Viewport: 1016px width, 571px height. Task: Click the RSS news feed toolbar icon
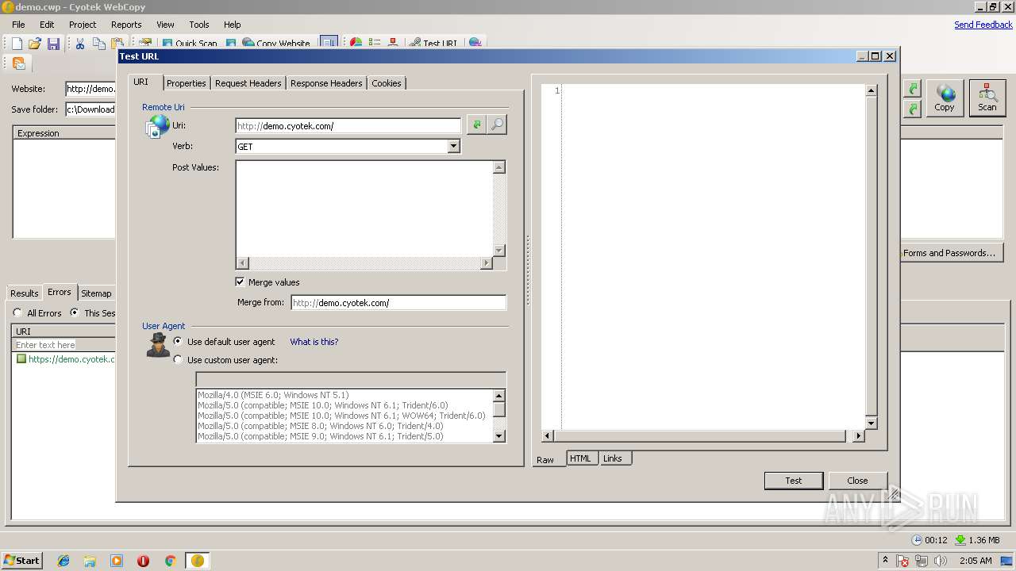coord(19,63)
